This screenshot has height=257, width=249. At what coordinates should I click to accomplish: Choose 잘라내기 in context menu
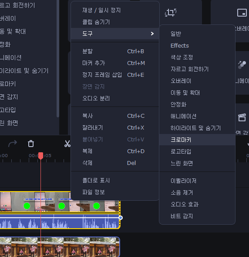(x=115, y=128)
